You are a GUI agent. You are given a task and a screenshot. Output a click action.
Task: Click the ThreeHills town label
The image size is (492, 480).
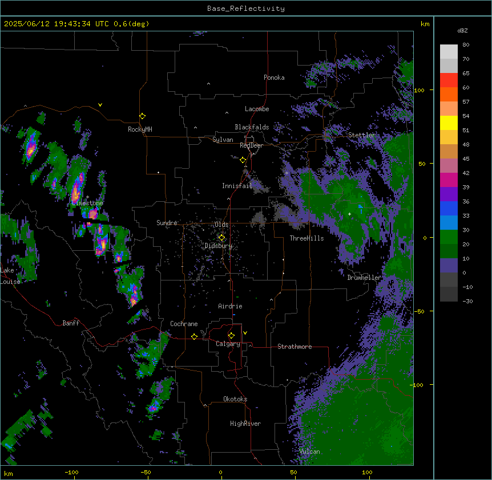(307, 238)
